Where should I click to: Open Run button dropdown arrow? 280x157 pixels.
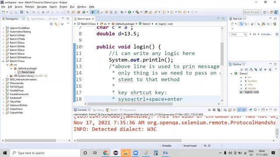click(133, 12)
